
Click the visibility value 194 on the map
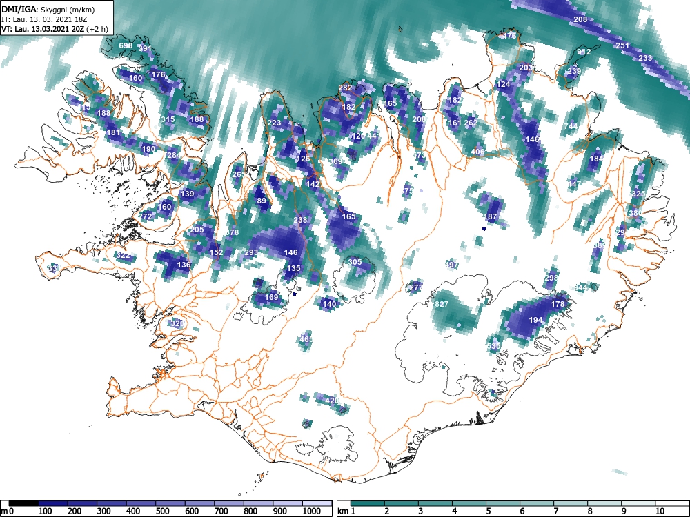535,320
